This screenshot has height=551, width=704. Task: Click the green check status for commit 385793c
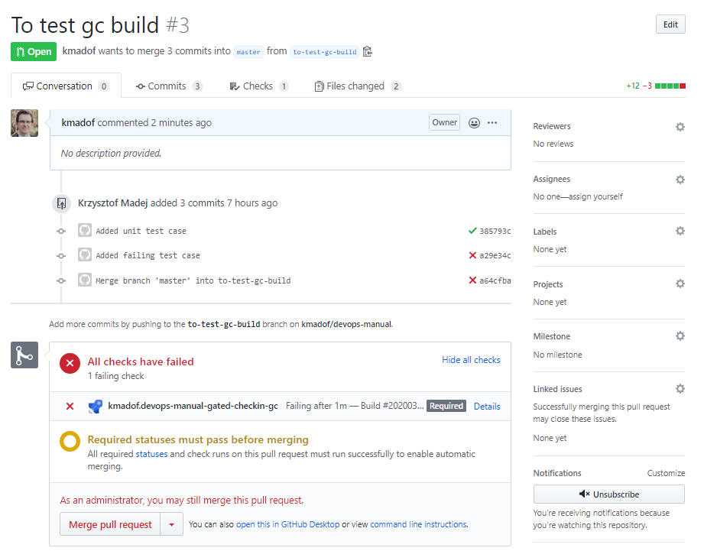(x=472, y=231)
